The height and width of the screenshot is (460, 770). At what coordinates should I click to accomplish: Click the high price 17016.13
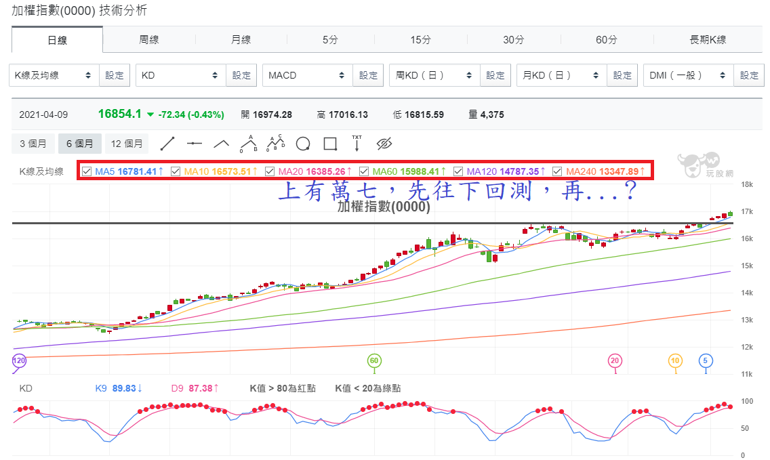[348, 115]
